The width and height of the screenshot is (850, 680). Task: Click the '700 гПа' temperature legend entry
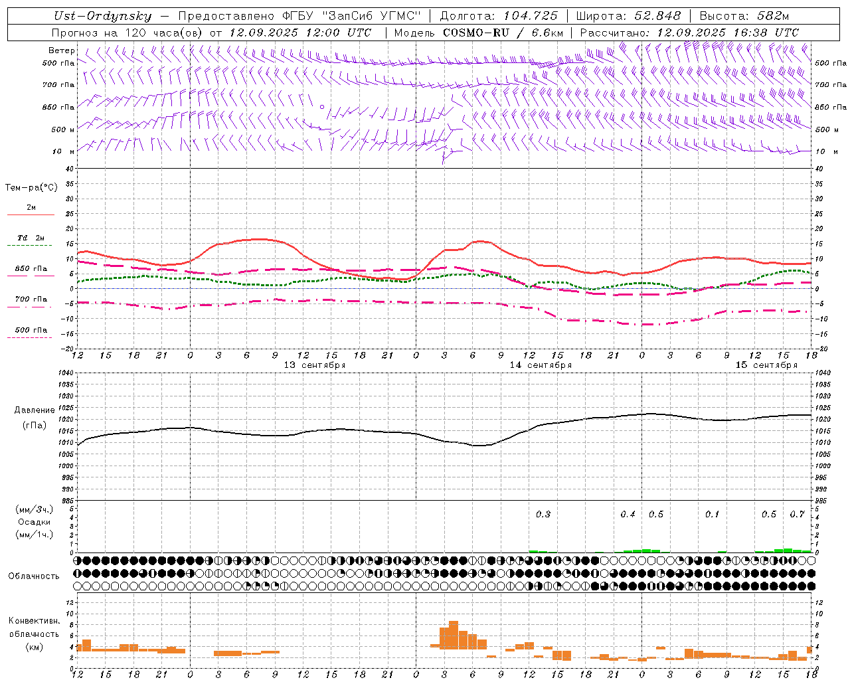(31, 299)
